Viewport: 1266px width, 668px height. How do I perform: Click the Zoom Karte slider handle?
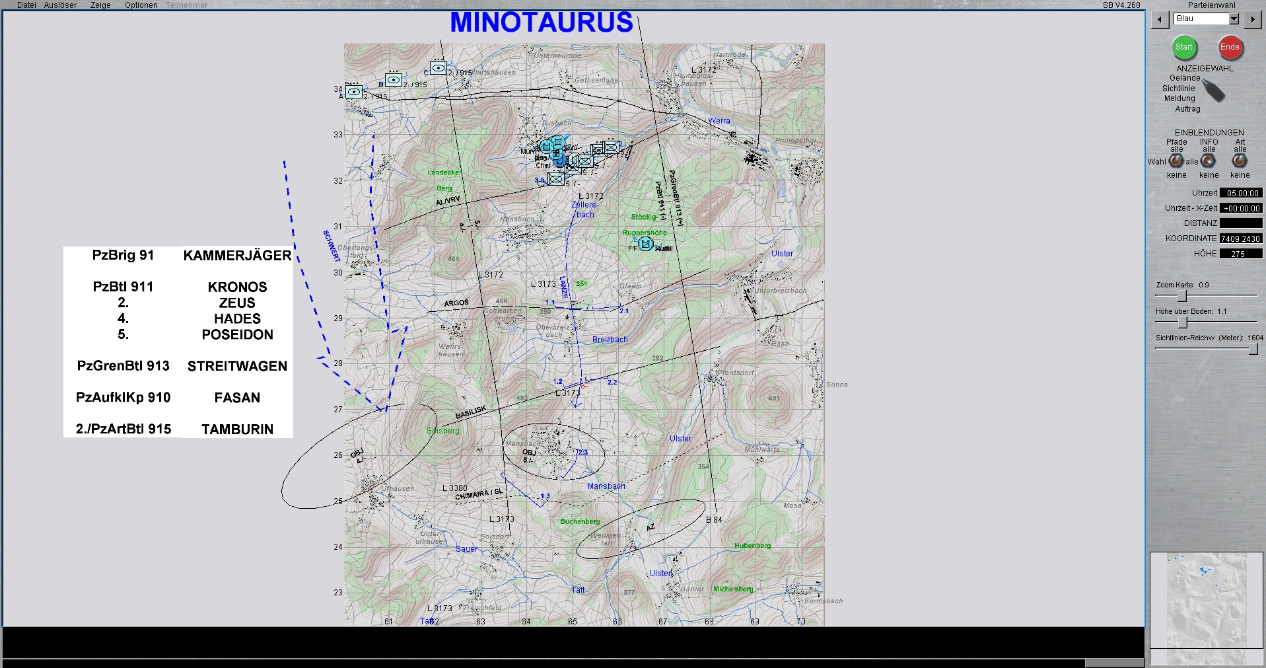click(1182, 296)
